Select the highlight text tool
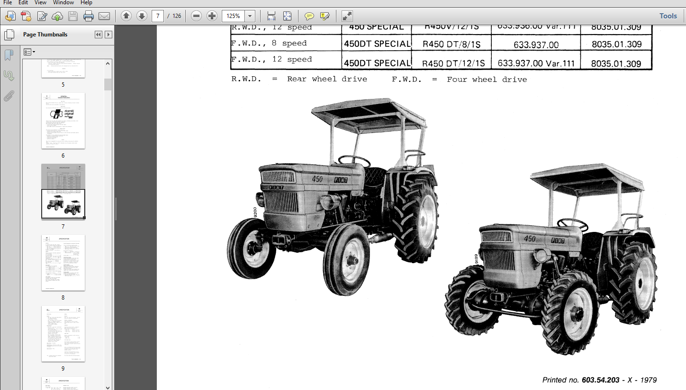Viewport: 686px width, 390px height. (325, 16)
